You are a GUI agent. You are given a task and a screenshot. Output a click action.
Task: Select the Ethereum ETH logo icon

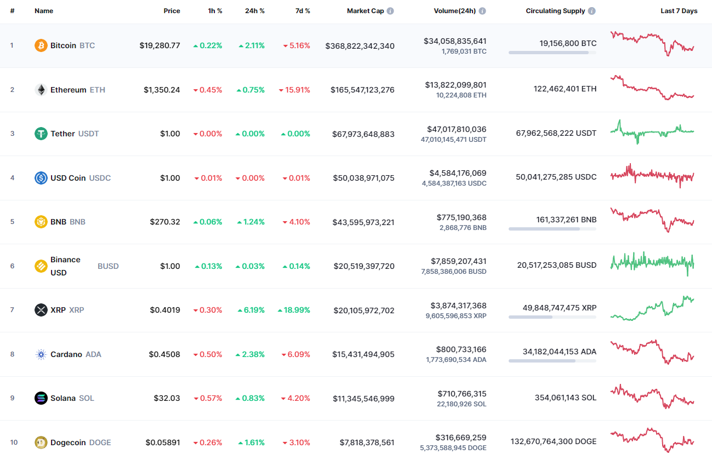(x=41, y=89)
